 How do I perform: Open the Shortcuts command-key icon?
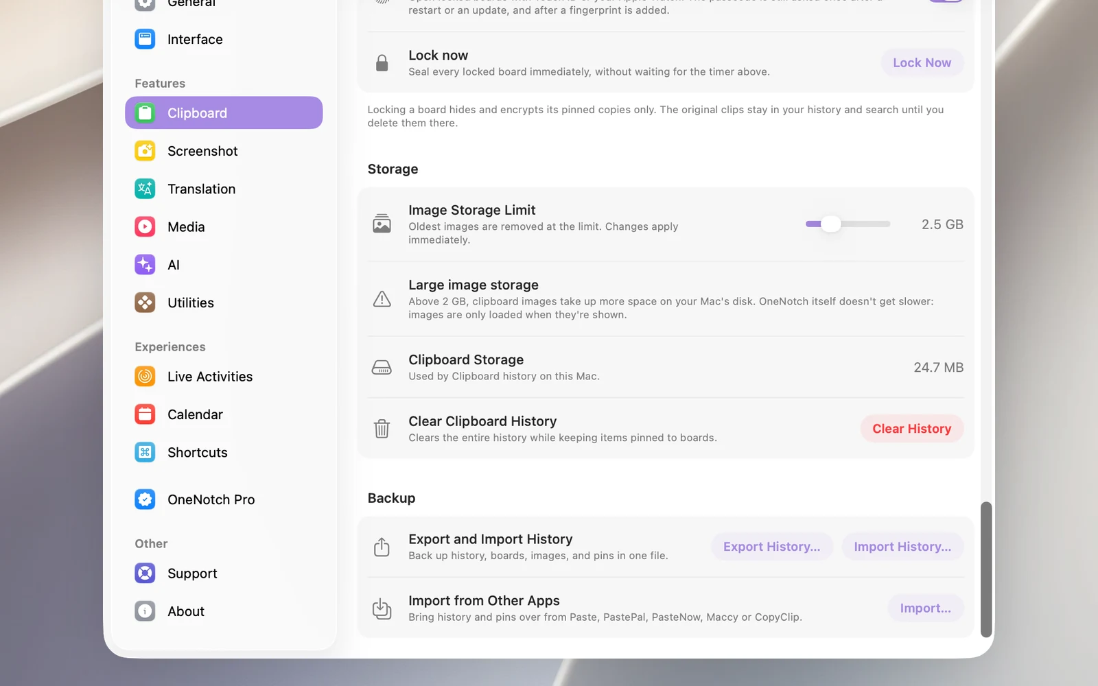point(145,452)
